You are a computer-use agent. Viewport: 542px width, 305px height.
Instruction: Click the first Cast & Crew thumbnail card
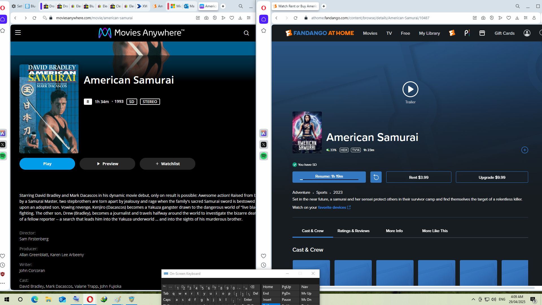pyautogui.click(x=311, y=273)
